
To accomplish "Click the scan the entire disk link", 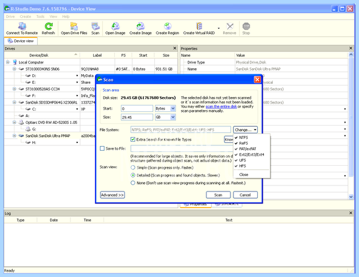I will point(221,106).
